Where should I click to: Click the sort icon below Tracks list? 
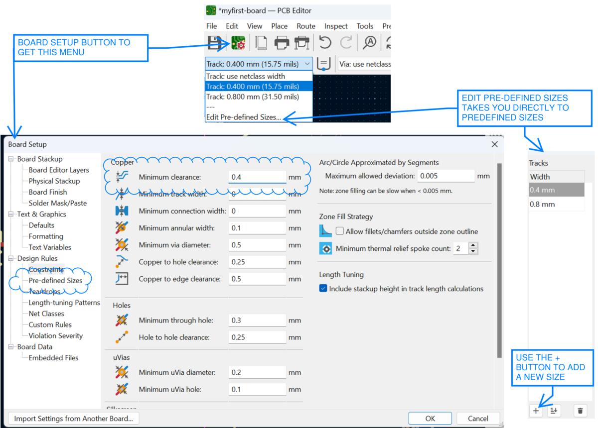553,411
